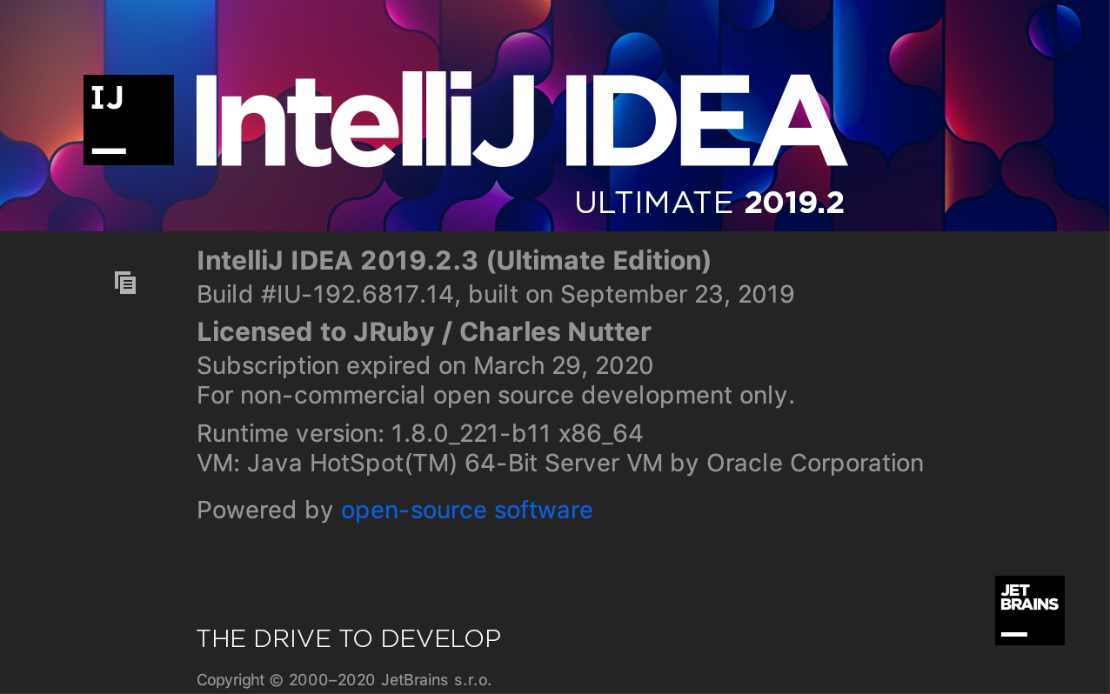1110x694 pixels.
Task: Click the JetBrains logo badge
Action: [1030, 611]
